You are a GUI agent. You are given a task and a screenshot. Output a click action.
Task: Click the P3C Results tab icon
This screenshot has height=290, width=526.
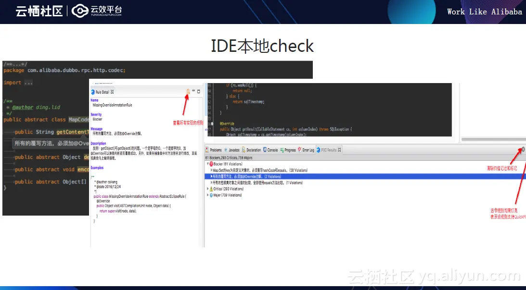[319, 150]
